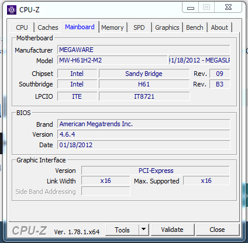Minimize the CPU-Z window
Image resolution: width=248 pixels, height=243 pixels.
pos(191,8)
